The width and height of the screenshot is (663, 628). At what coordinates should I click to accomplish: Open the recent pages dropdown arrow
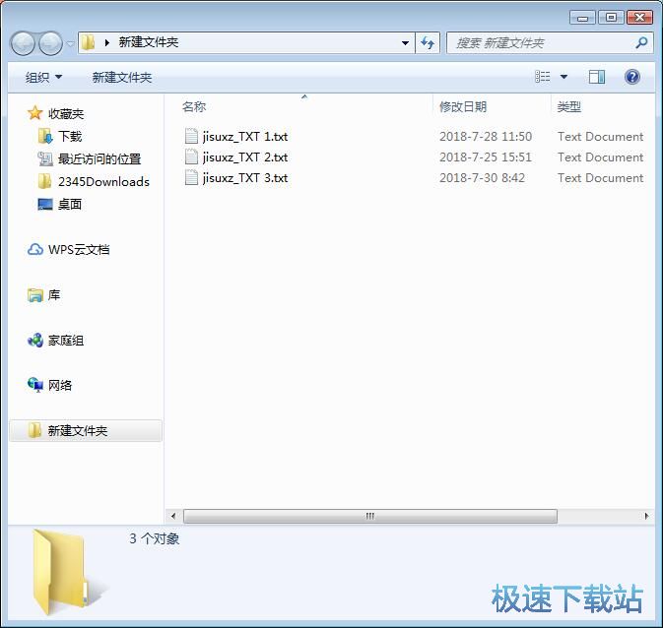click(70, 43)
